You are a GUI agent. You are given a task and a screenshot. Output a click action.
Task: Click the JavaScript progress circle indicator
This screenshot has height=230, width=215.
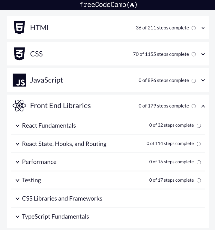pyautogui.click(x=194, y=80)
